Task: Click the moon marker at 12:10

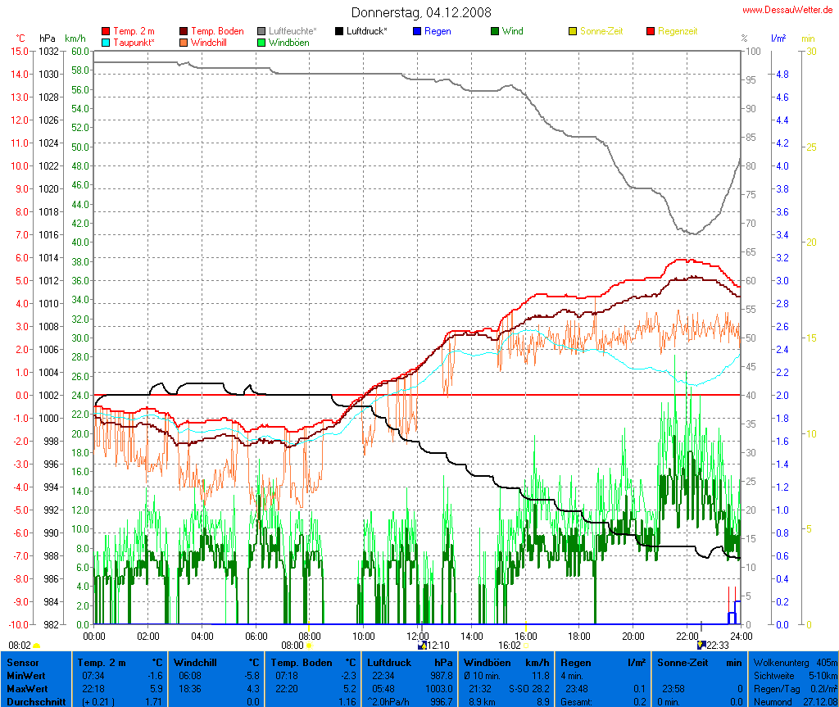Action: pyautogui.click(x=423, y=646)
